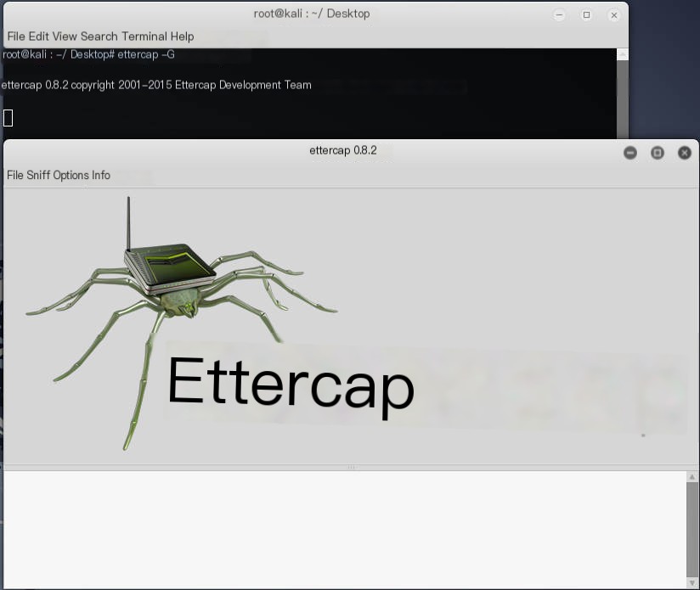The width and height of the screenshot is (700, 590).
Task: Click the pane handle above the log area
Action: tap(352, 468)
